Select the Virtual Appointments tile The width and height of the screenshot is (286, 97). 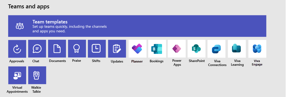[x=17, y=75]
